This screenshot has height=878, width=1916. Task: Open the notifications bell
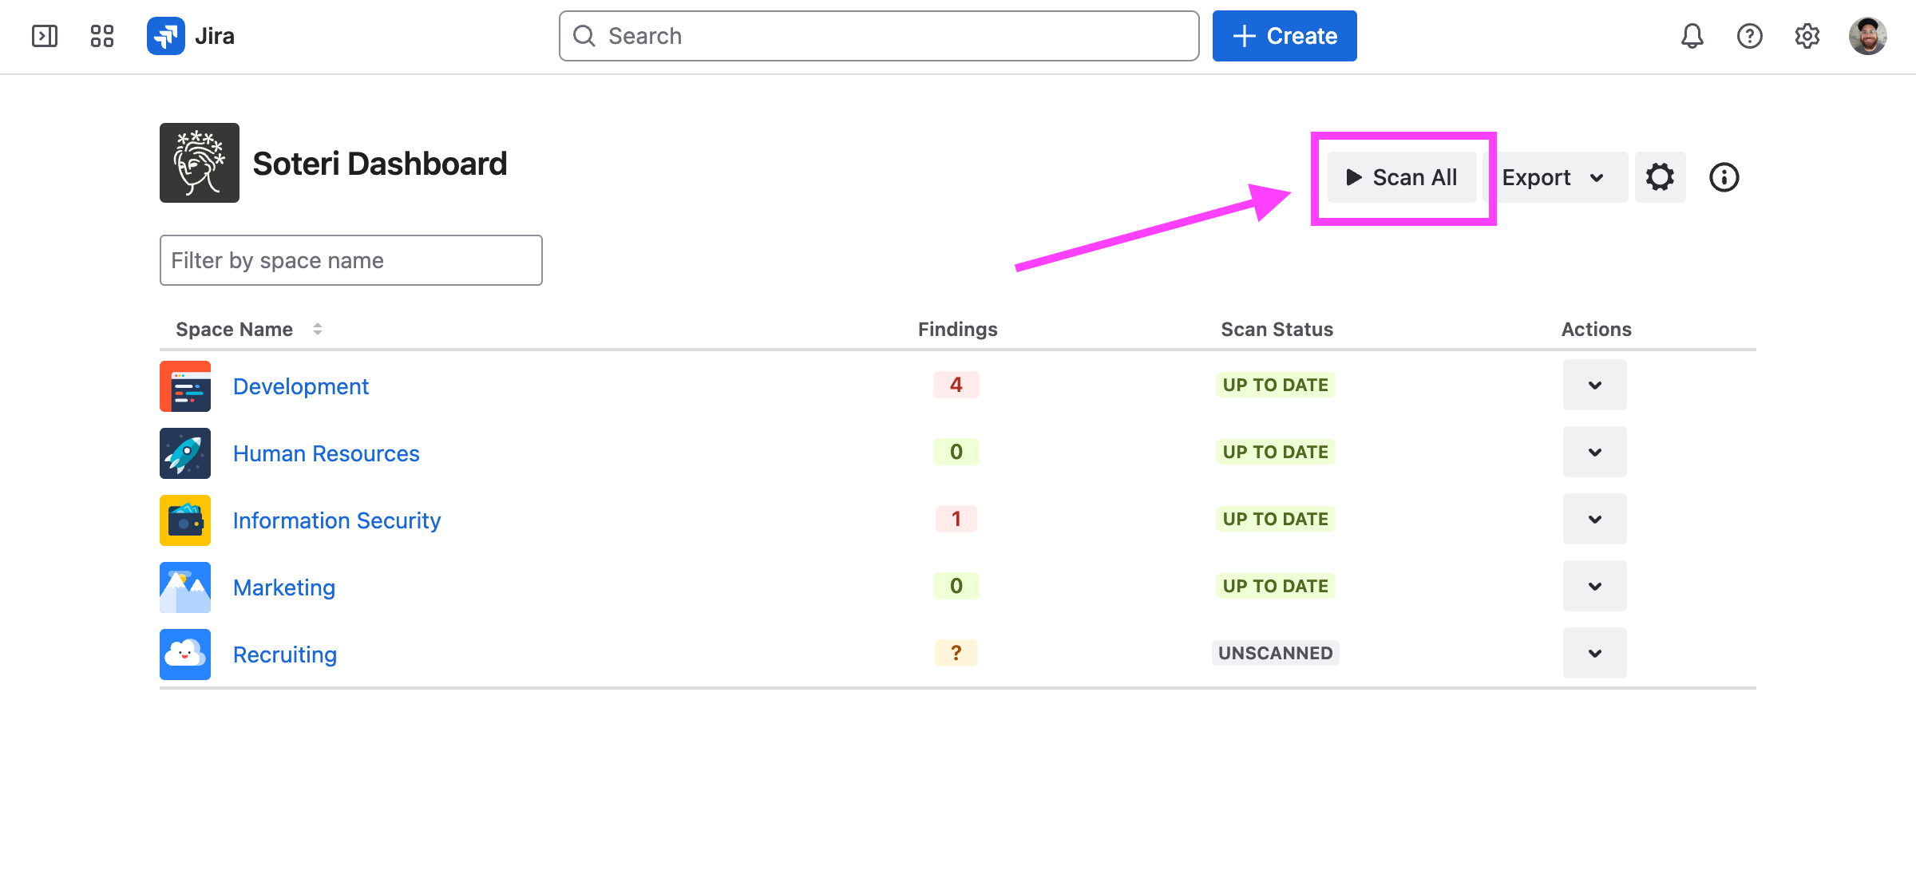[1692, 36]
